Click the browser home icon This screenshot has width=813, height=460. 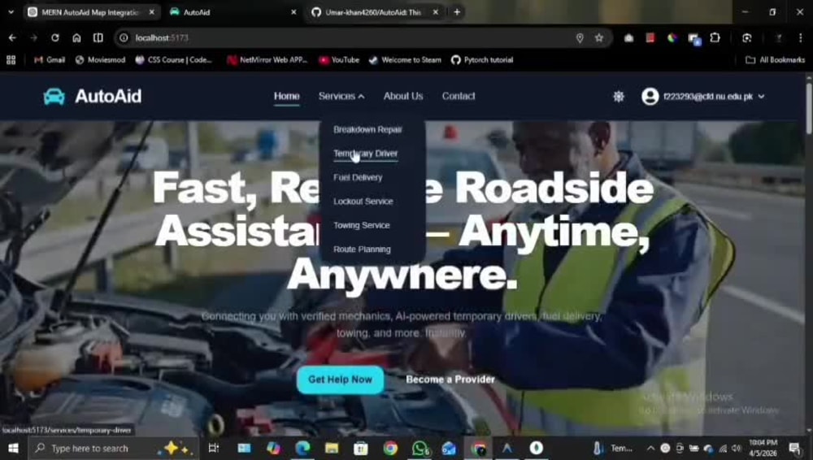tap(76, 38)
